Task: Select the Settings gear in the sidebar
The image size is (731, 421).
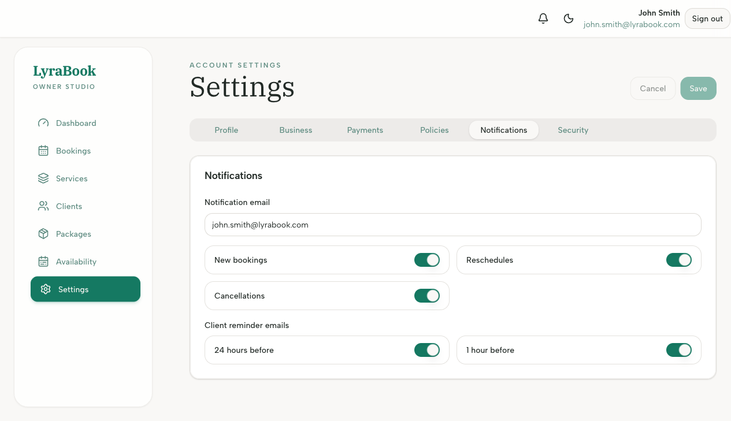Action: 46,289
